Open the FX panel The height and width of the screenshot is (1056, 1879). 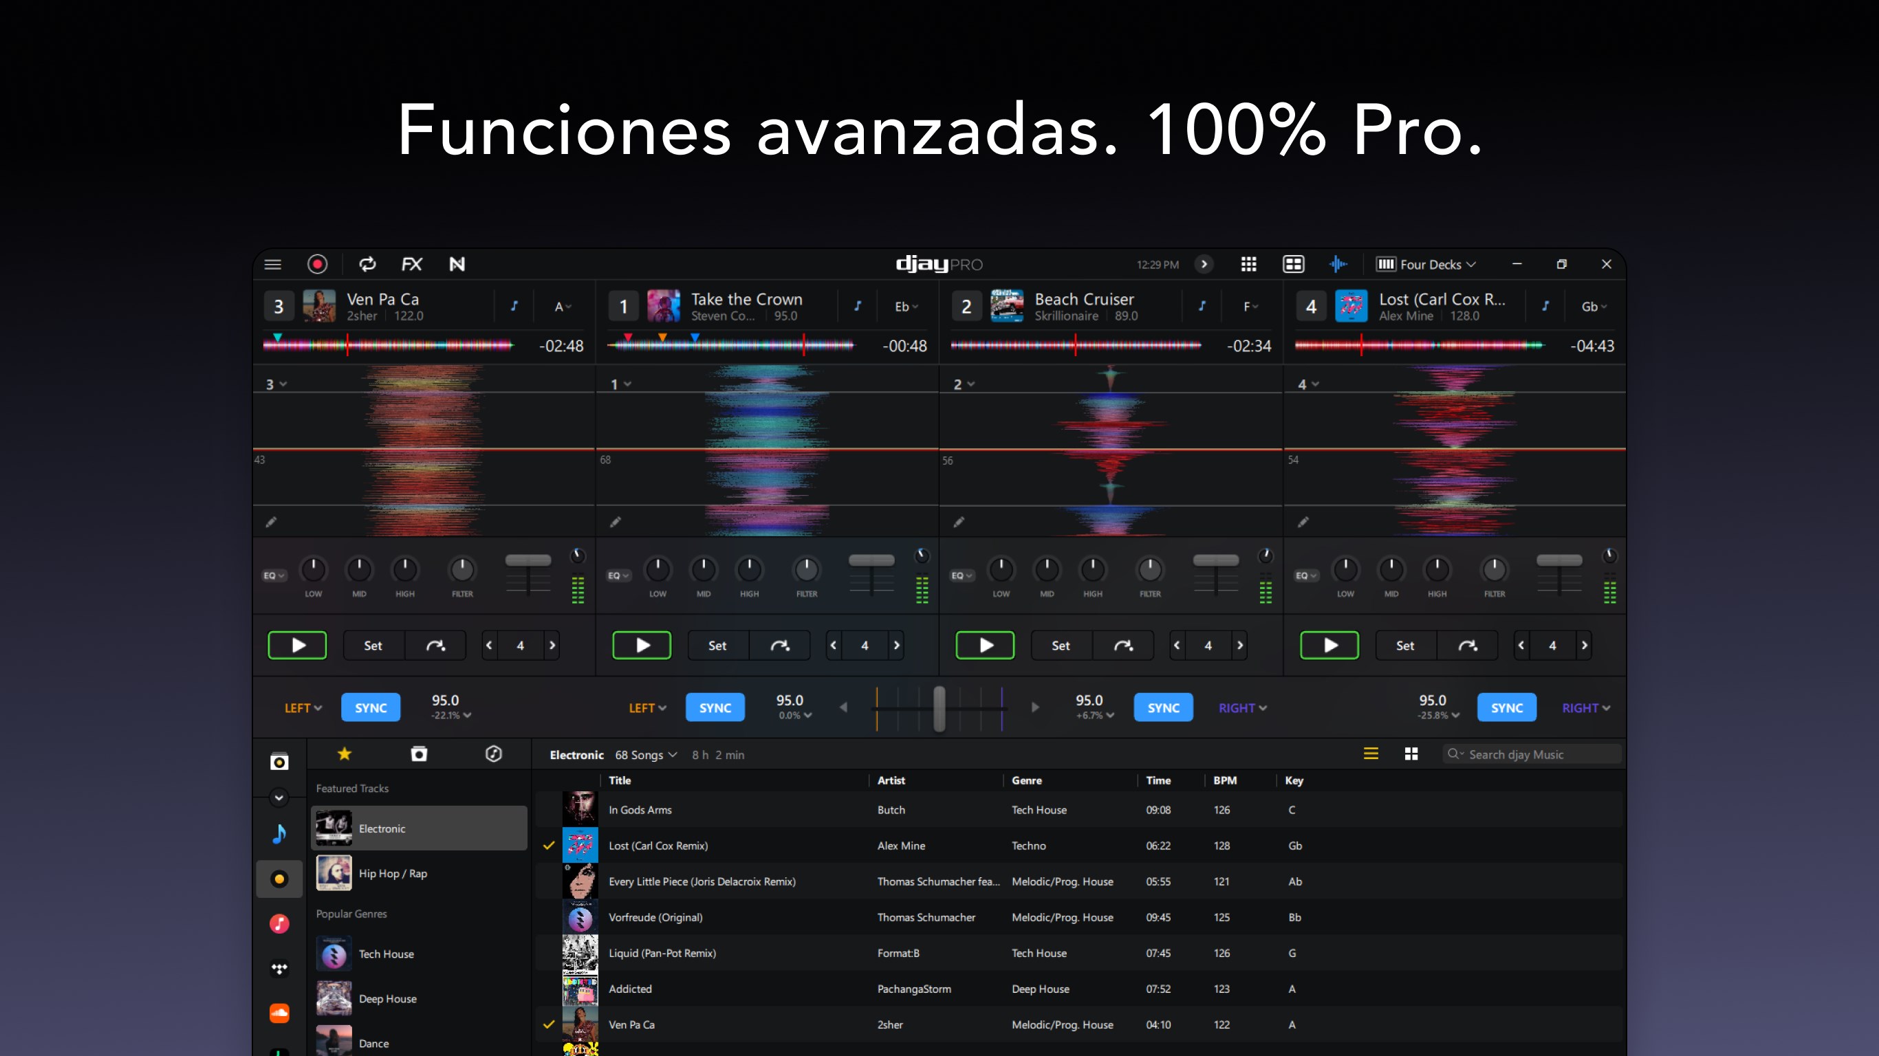click(x=412, y=264)
